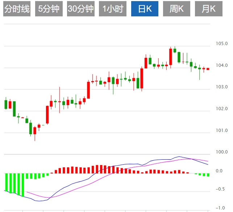Viewport: 233px width, 212px height.
Task: Show the 1小时 chart view
Action: coord(112,9)
